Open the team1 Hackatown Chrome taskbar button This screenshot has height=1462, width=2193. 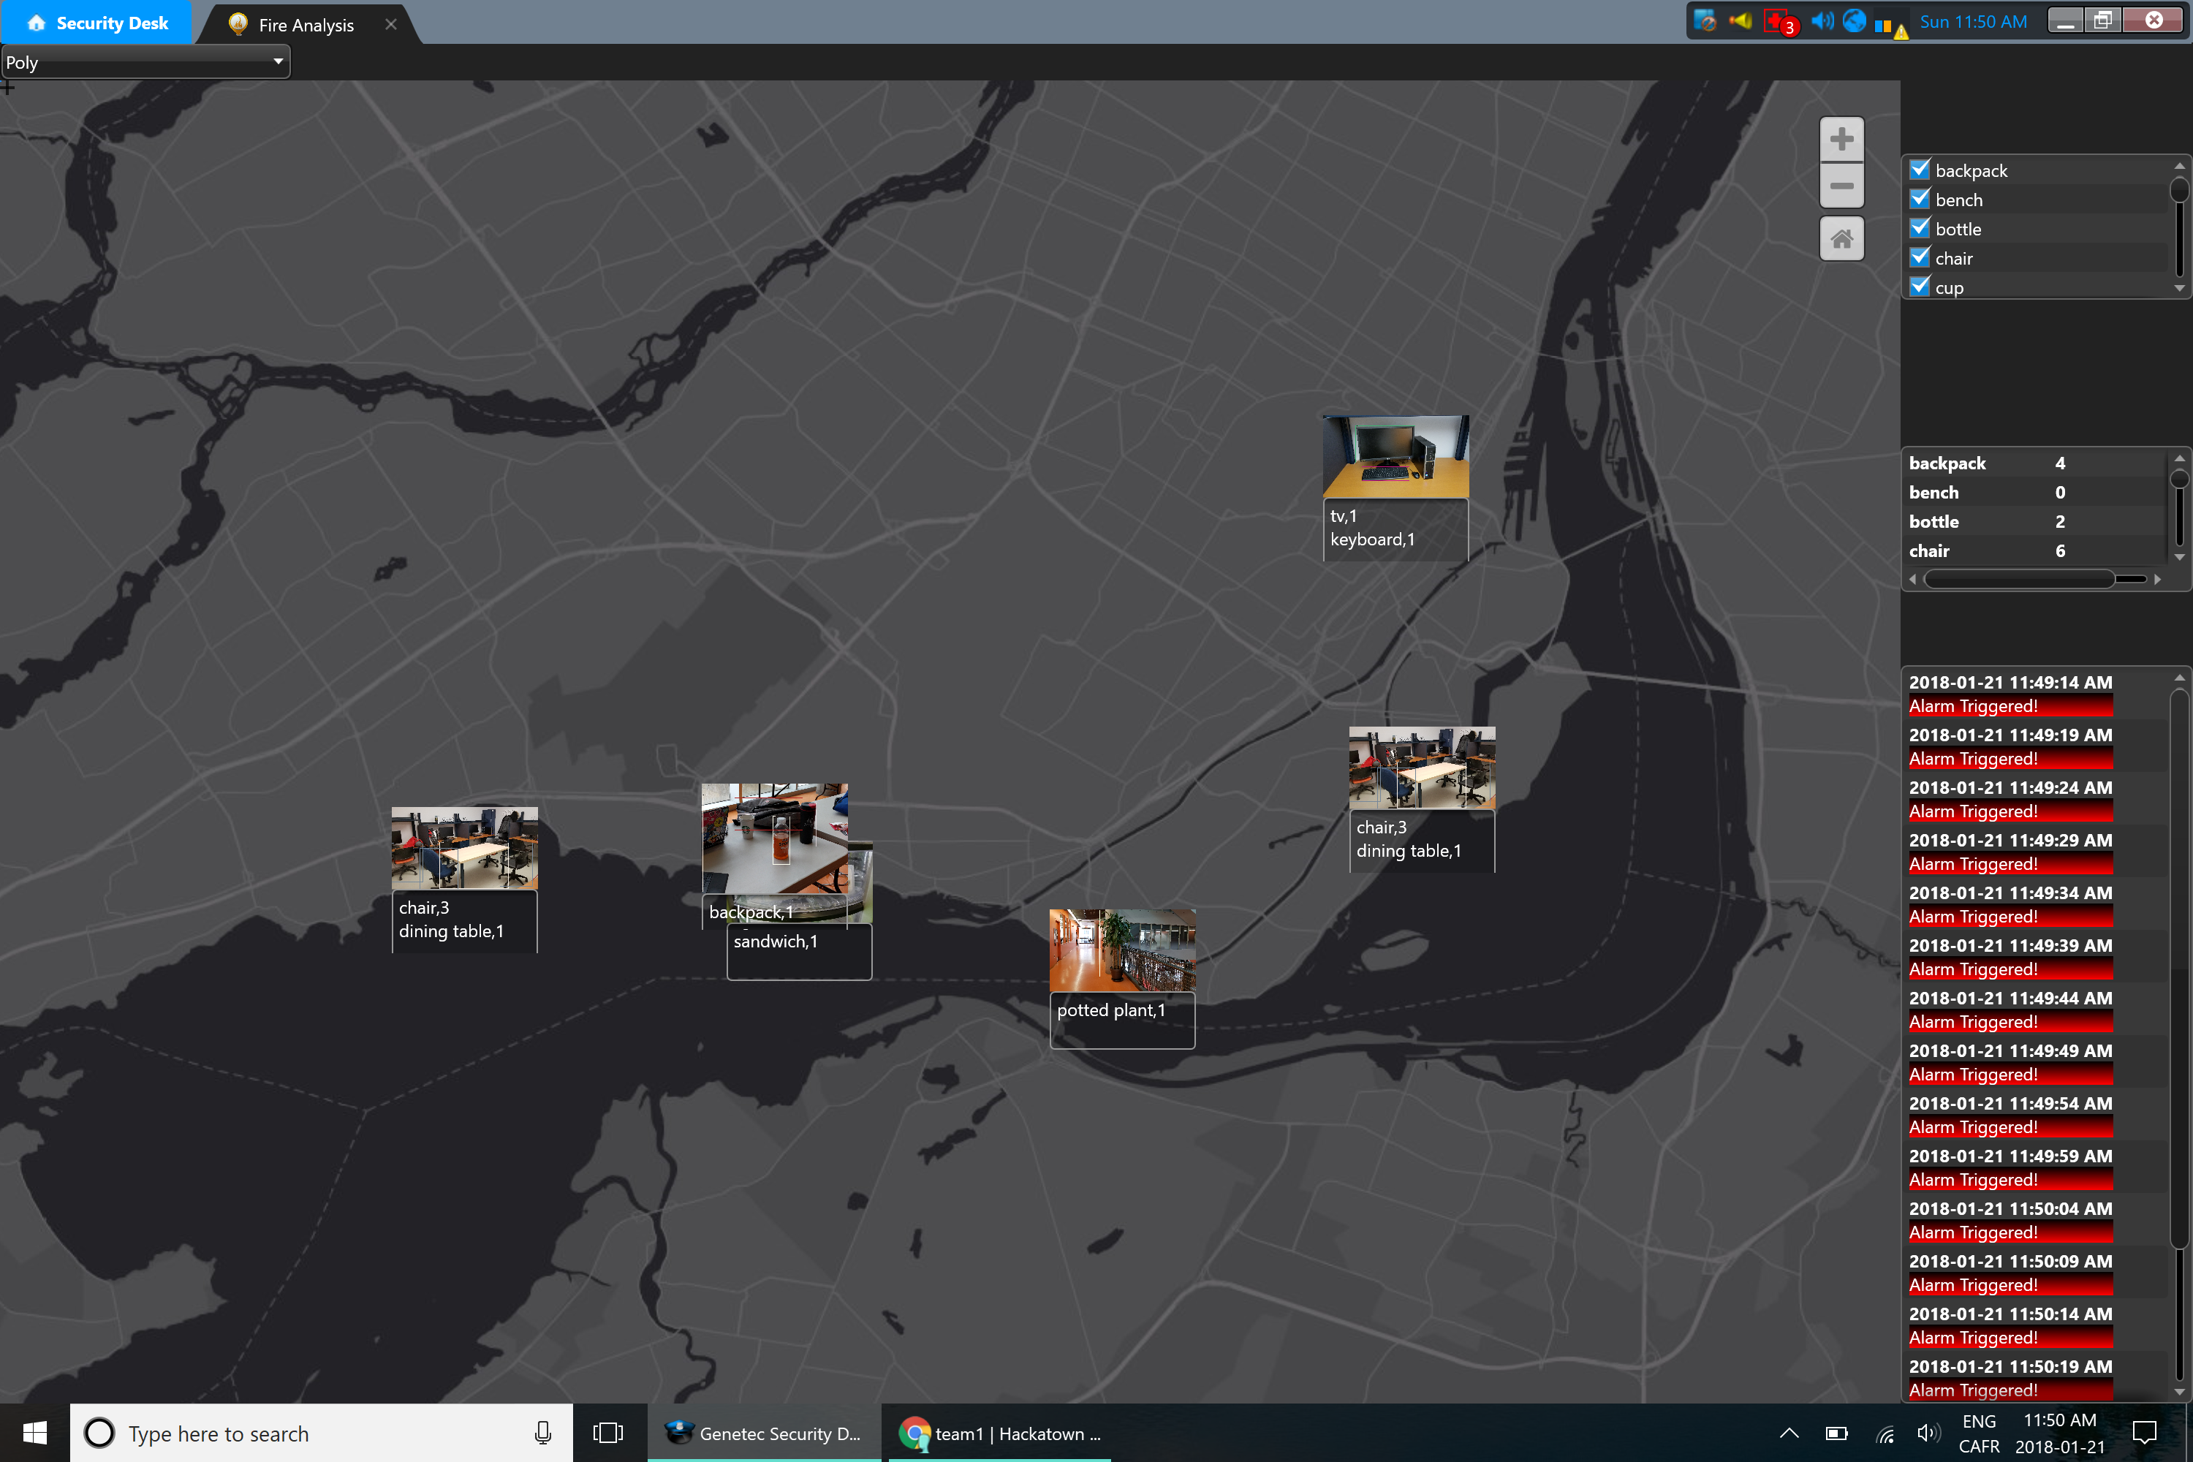click(999, 1433)
